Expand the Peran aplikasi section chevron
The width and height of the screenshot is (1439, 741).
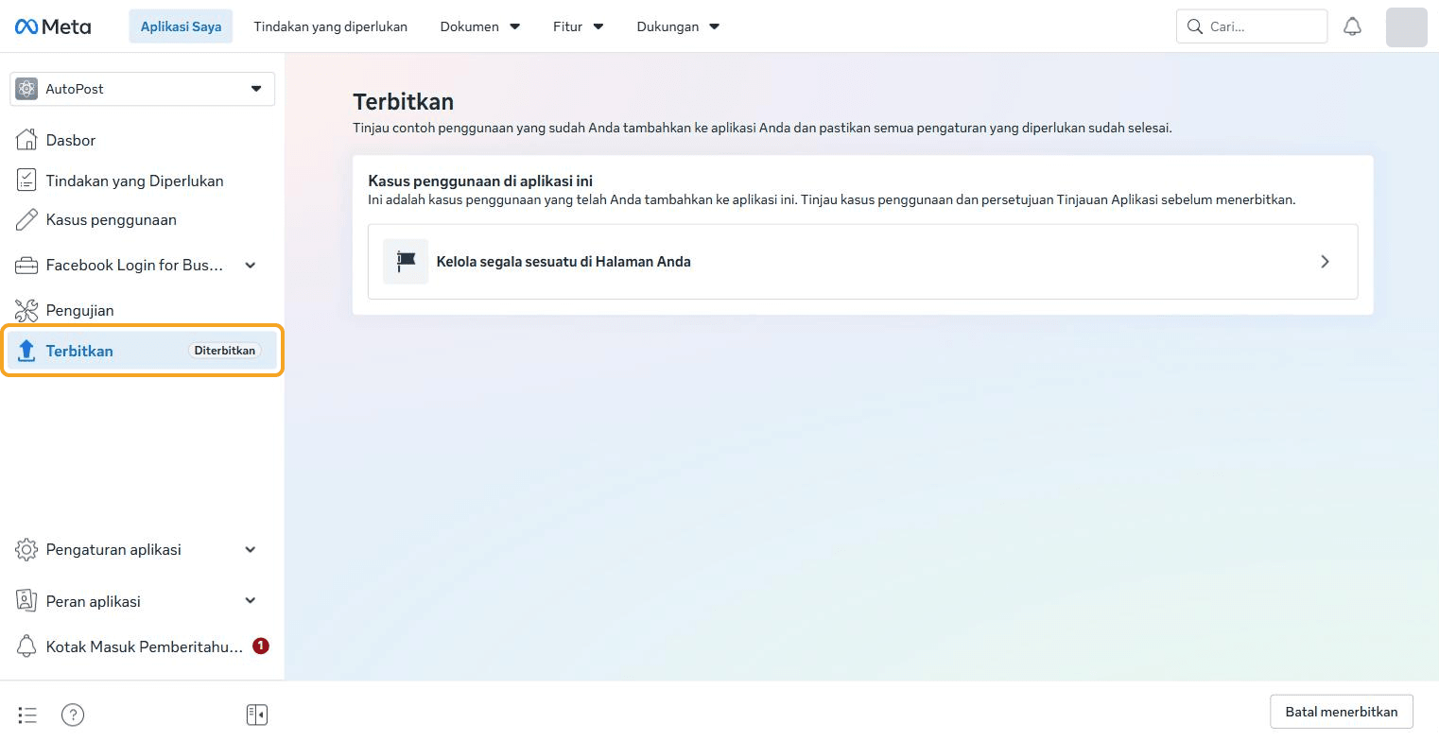coord(251,601)
